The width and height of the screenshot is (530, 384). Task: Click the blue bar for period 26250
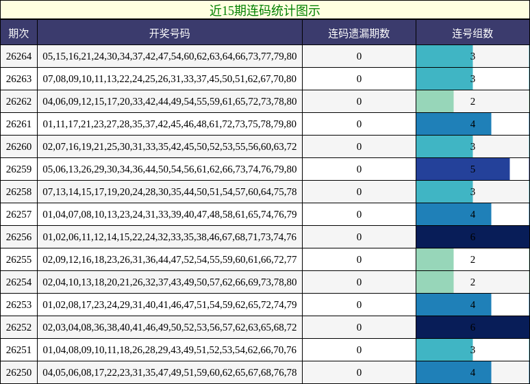pos(453,372)
